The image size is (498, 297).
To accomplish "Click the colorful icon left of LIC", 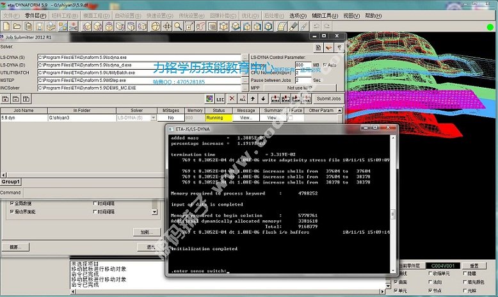I will pyautogui.click(x=209, y=99).
